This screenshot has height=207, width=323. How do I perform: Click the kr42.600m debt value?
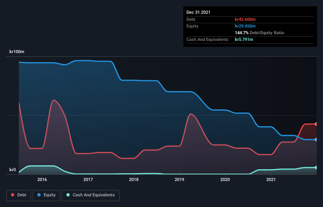point(245,19)
